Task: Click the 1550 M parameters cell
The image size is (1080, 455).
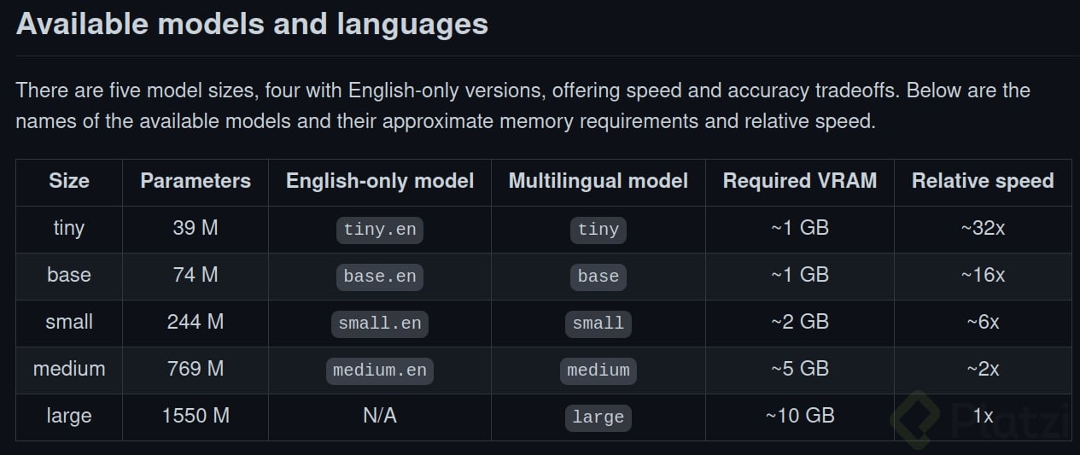Action: click(x=196, y=416)
